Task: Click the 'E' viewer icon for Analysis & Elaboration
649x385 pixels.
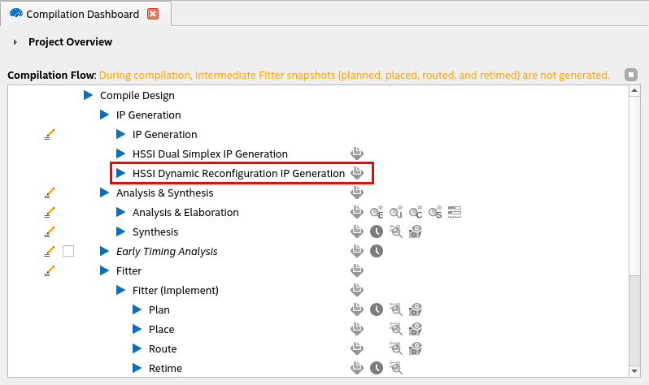Action: click(x=377, y=212)
